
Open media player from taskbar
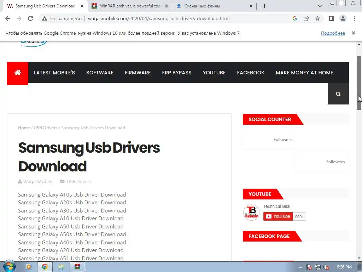pyautogui.click(x=29, y=267)
